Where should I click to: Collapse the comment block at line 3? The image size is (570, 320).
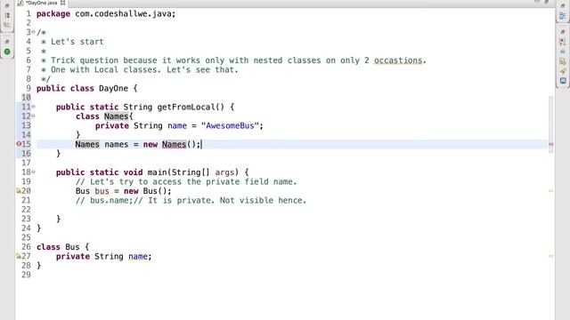tap(34, 32)
